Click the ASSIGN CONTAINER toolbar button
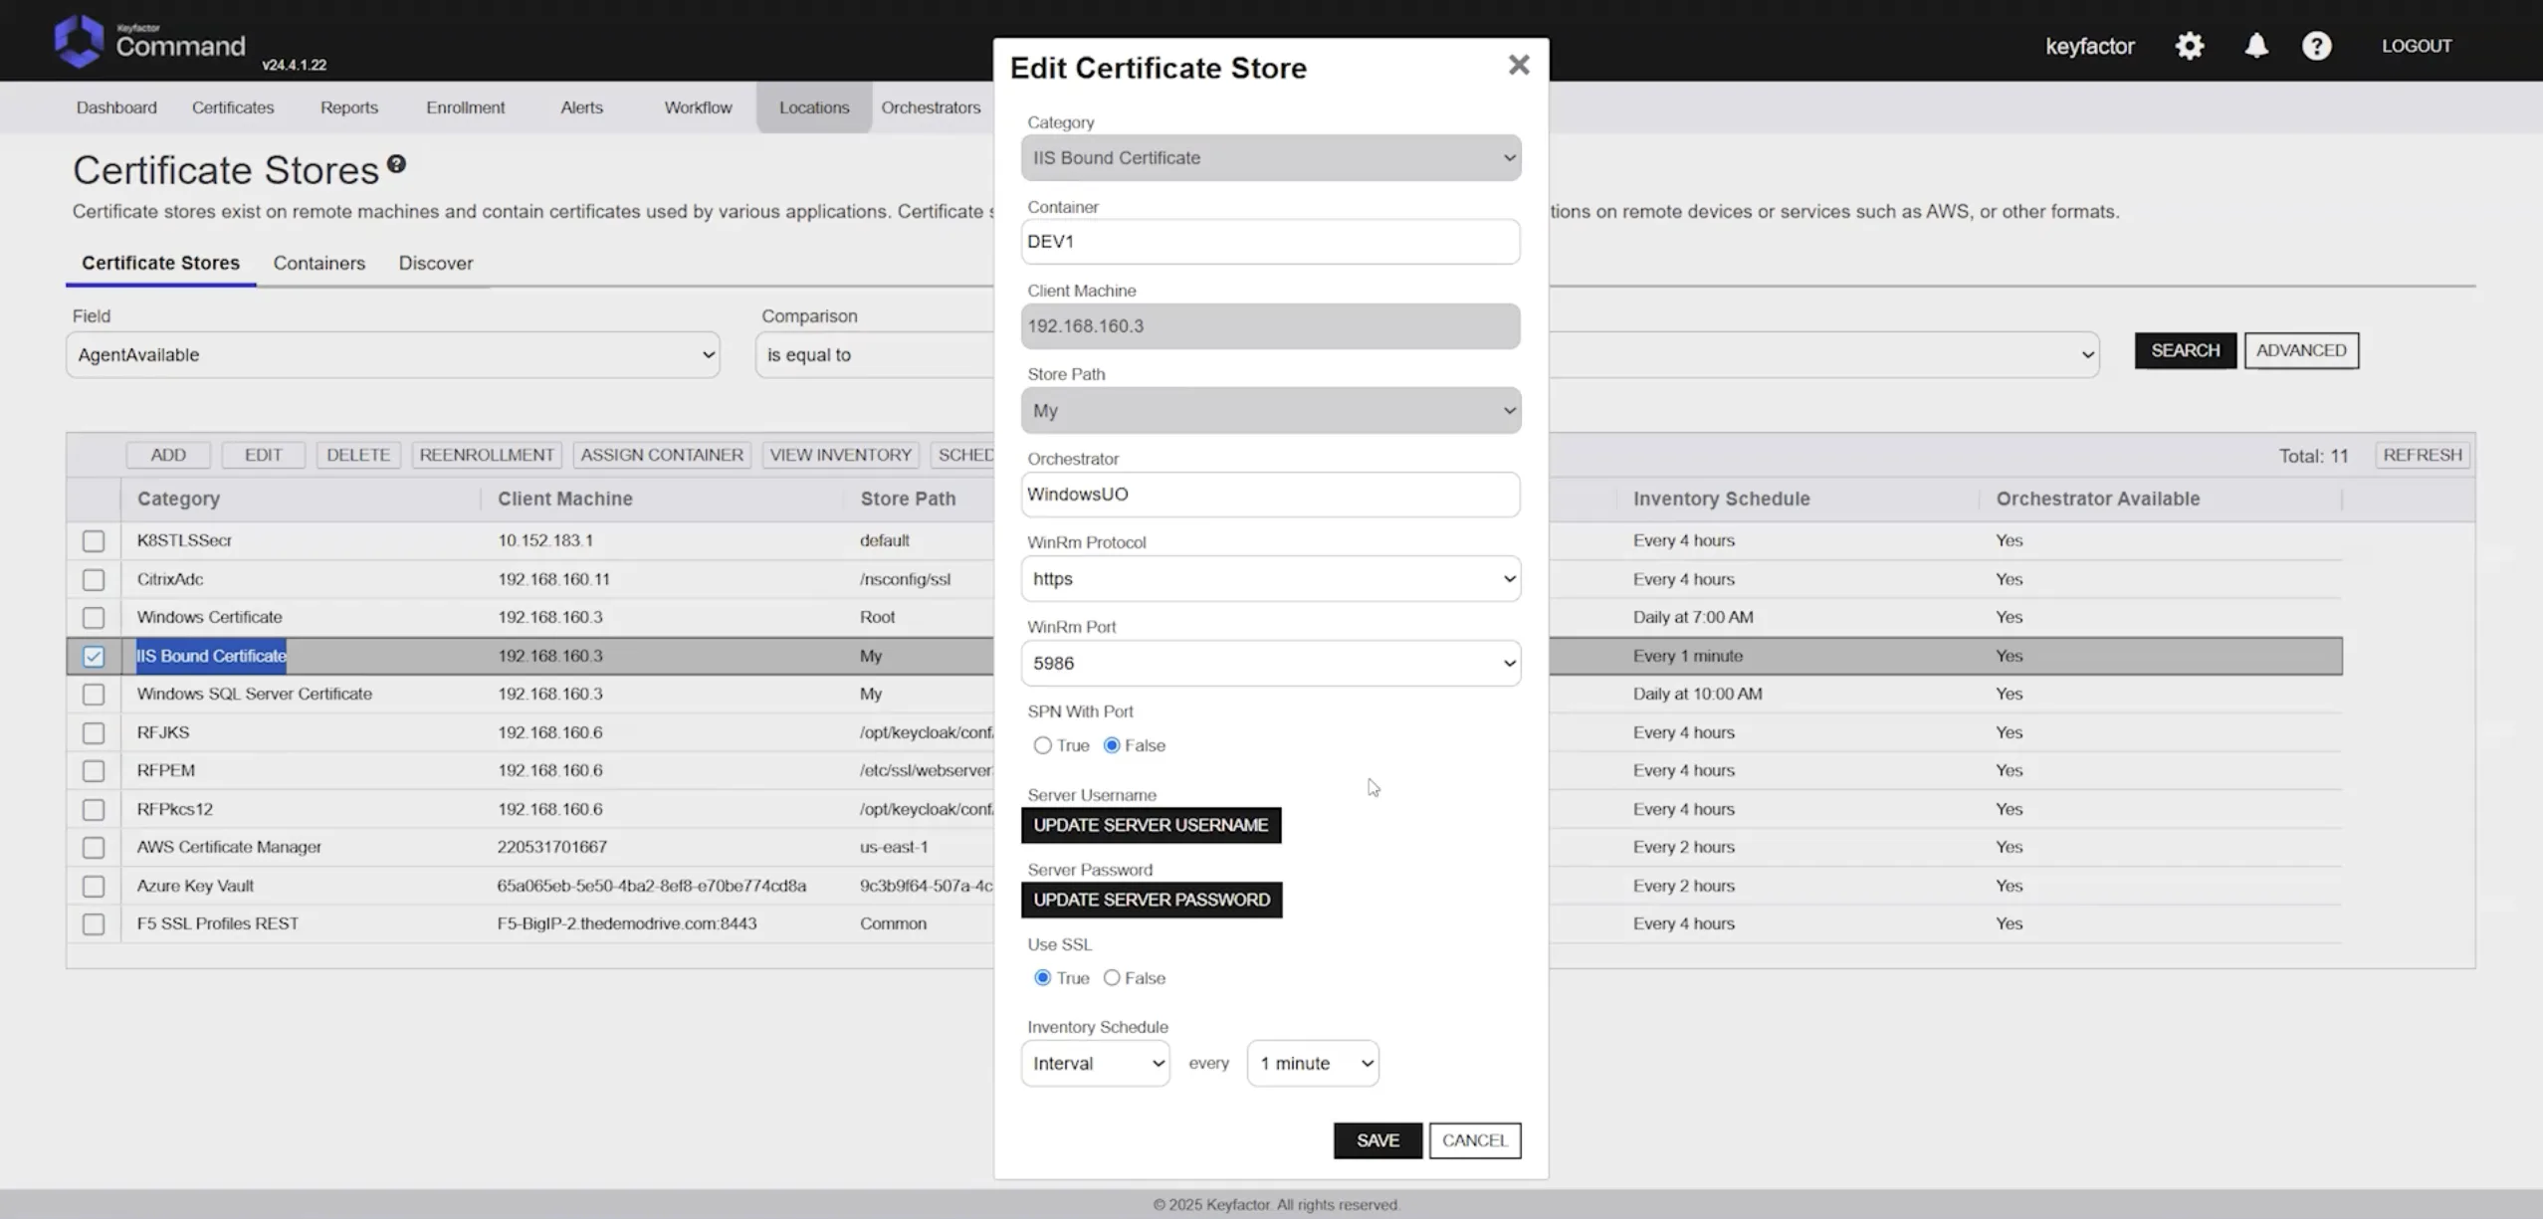Viewport: 2543px width, 1219px height. (662, 455)
